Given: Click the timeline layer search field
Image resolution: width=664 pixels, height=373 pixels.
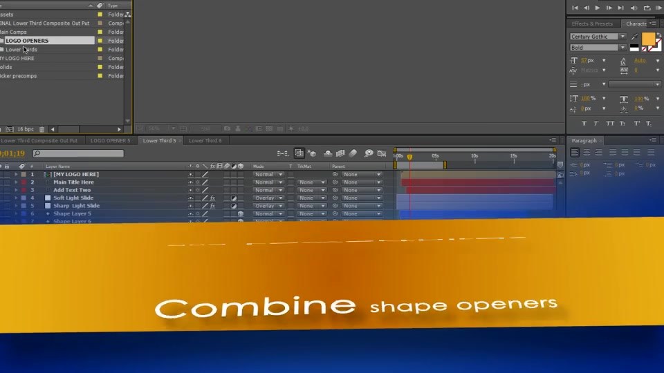Looking at the screenshot, I should coord(79,153).
